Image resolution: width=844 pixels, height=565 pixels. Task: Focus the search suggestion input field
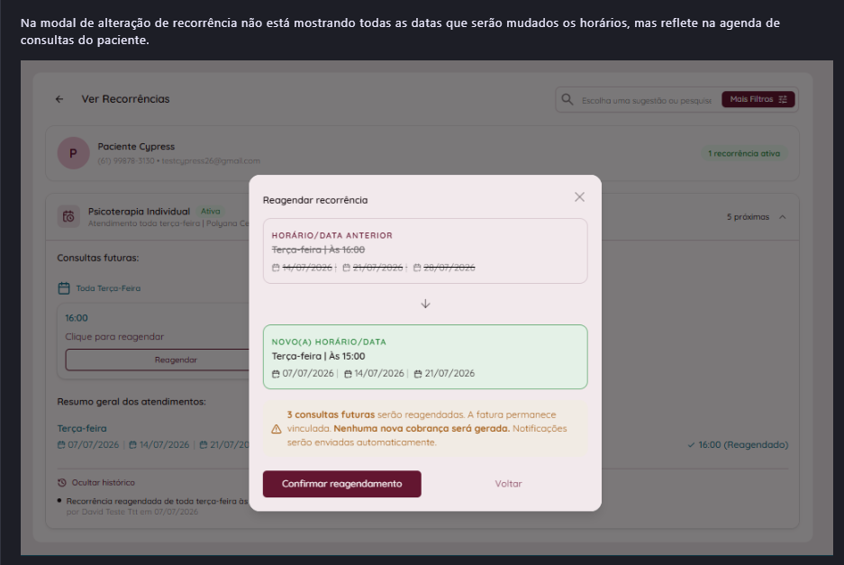647,100
